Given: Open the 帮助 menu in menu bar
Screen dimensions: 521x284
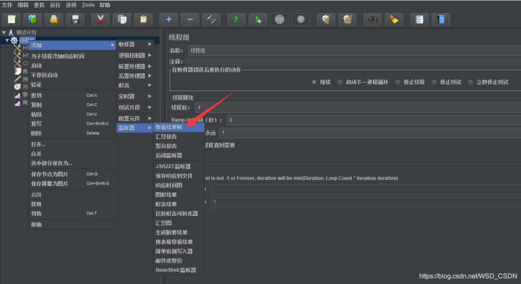Looking at the screenshot, I should pos(105,5).
